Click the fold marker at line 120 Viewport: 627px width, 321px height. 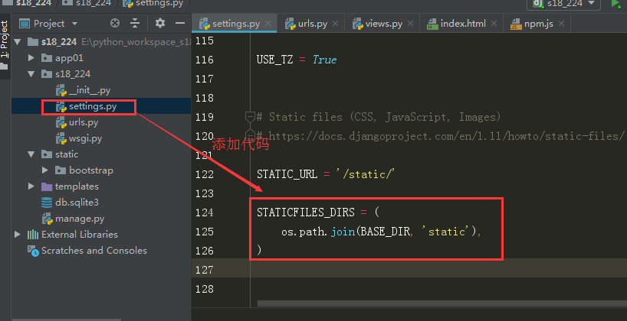[250, 134]
